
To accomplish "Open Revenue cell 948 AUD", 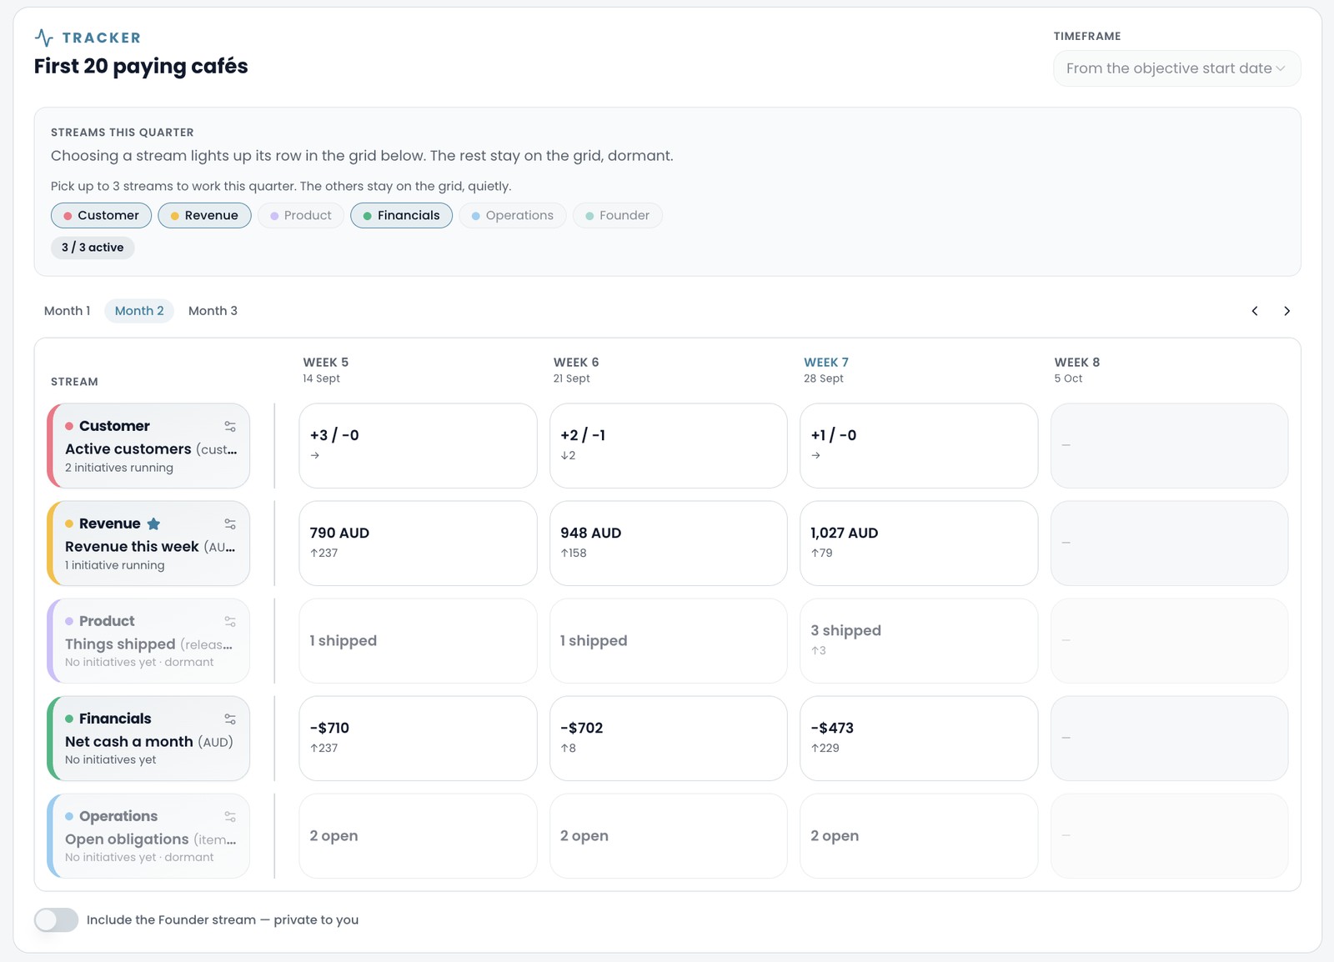I will point(668,544).
